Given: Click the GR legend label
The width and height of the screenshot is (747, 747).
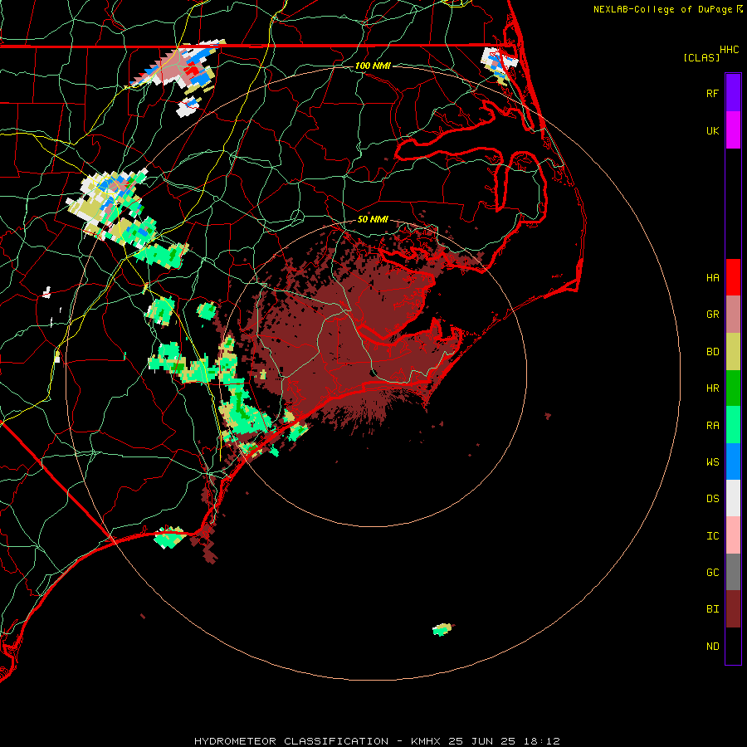Looking at the screenshot, I should pyautogui.click(x=712, y=315).
